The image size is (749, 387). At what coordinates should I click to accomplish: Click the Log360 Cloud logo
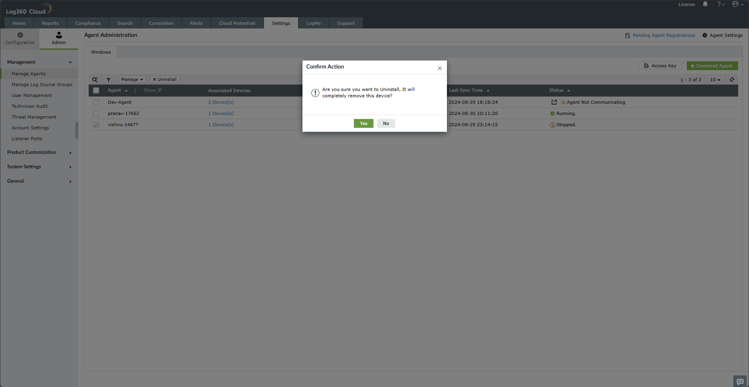coord(28,9)
